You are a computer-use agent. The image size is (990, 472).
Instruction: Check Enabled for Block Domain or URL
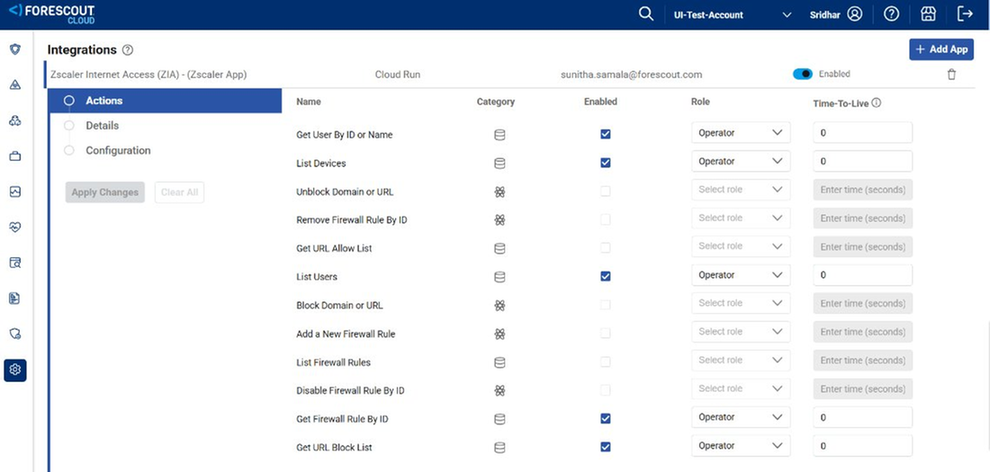tap(606, 305)
